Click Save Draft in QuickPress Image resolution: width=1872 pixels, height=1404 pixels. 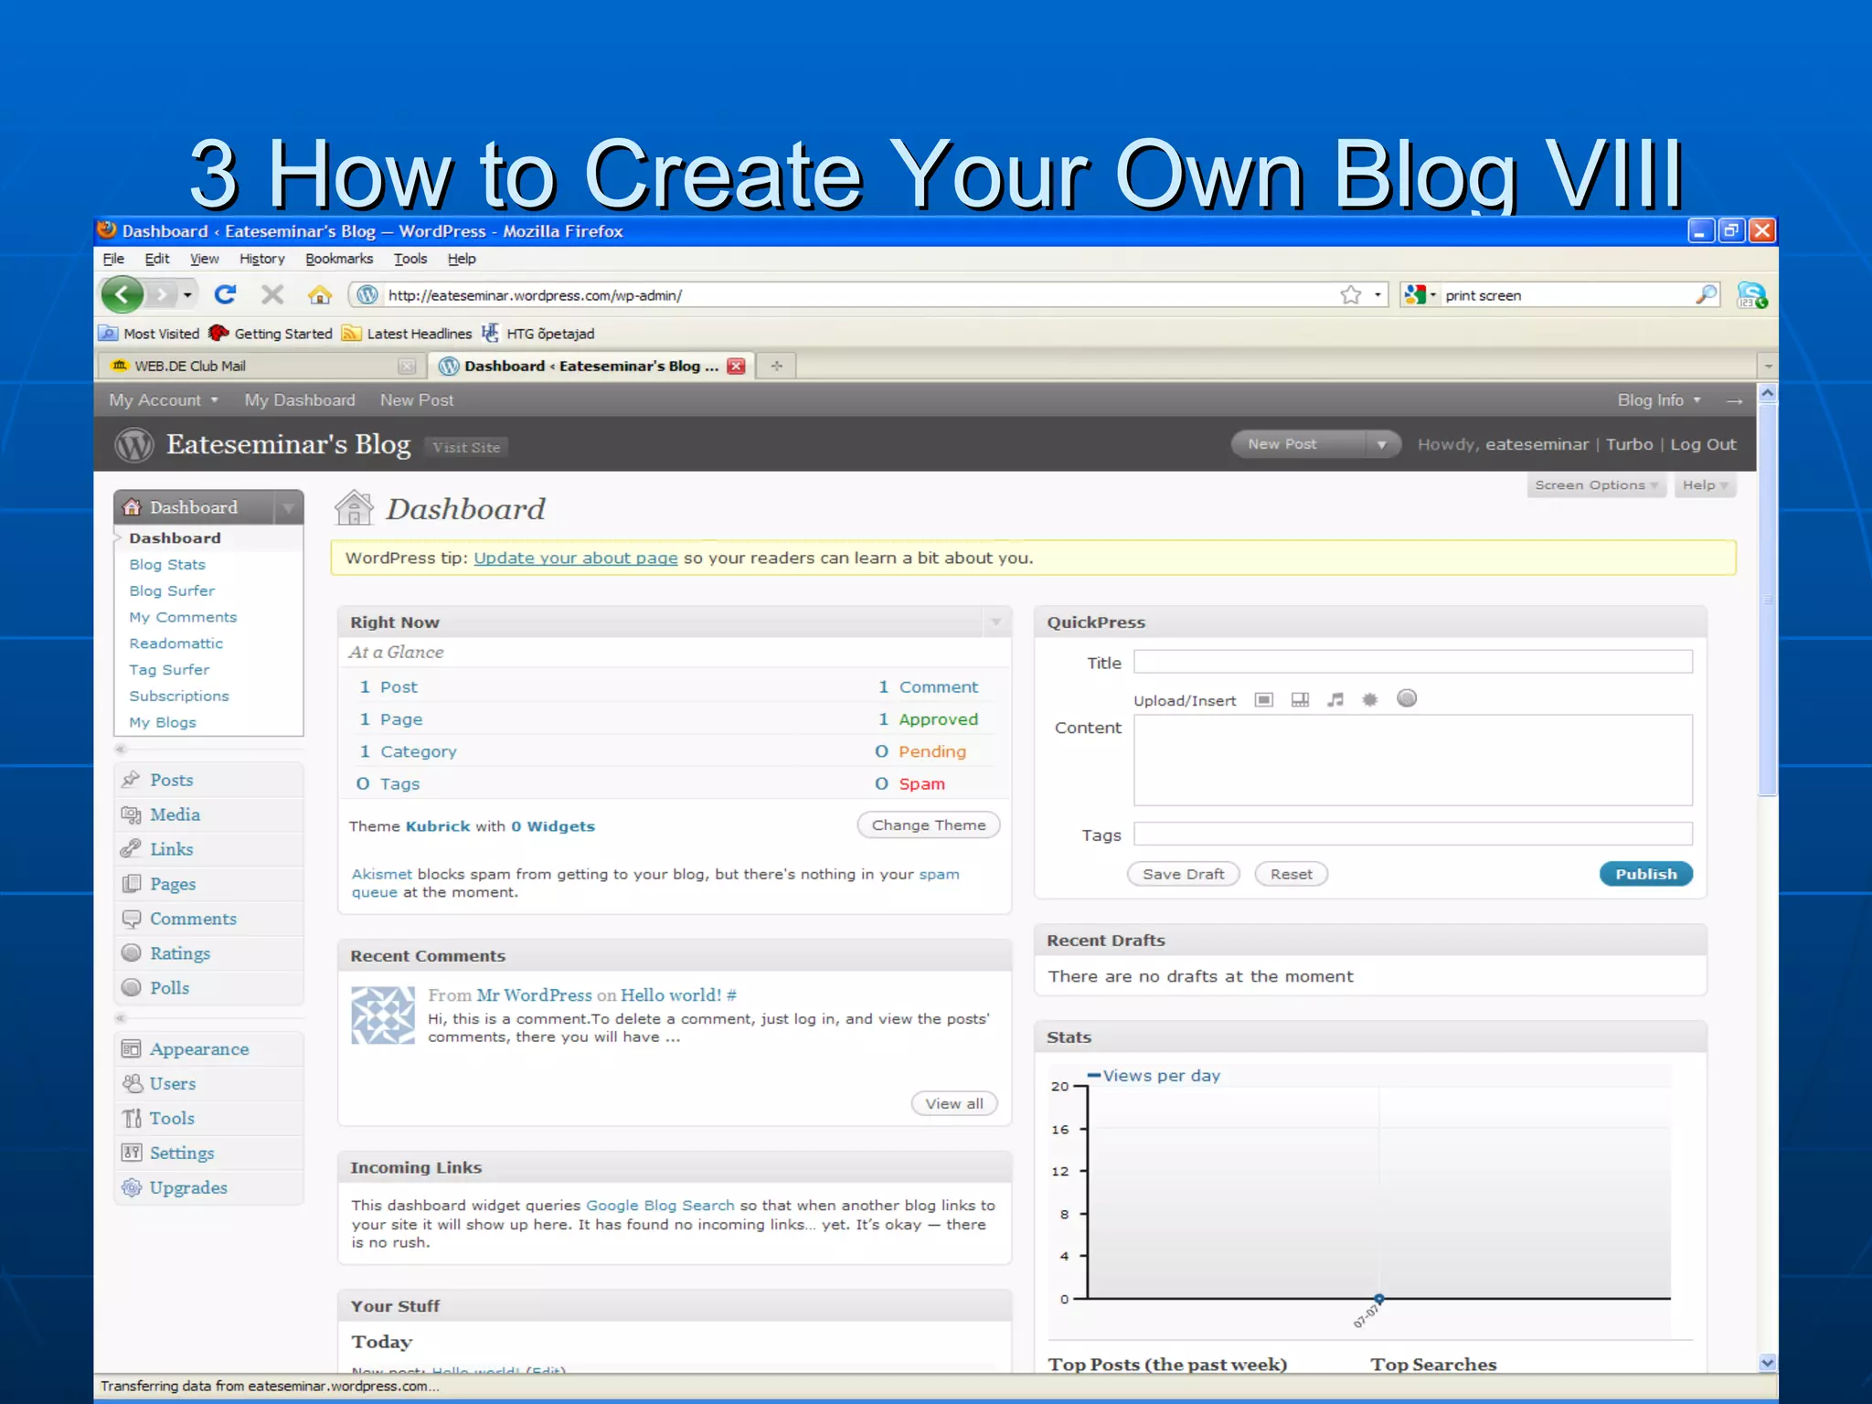tap(1183, 874)
